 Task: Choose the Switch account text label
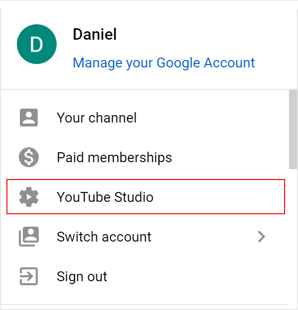[104, 237]
